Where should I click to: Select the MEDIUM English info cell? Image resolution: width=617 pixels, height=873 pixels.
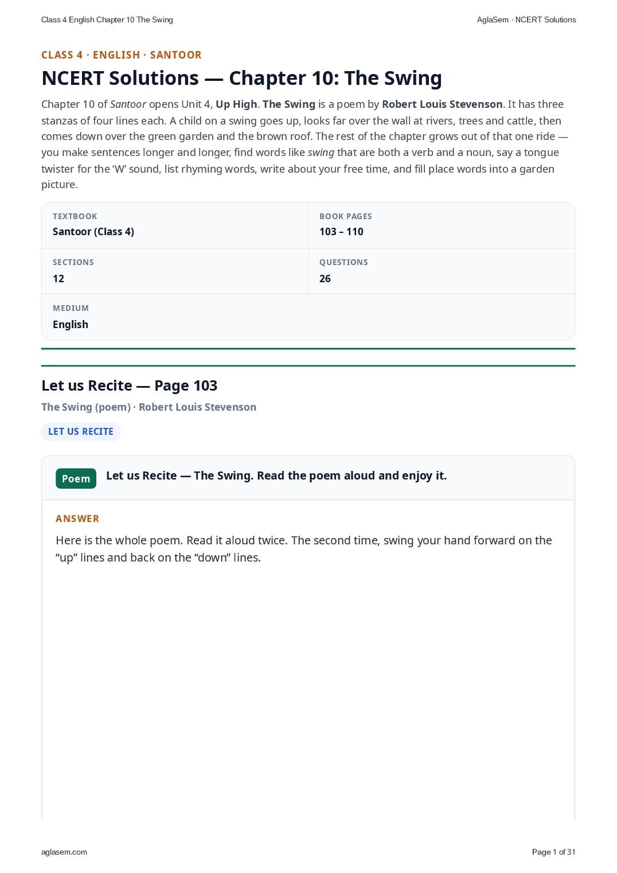pos(308,317)
